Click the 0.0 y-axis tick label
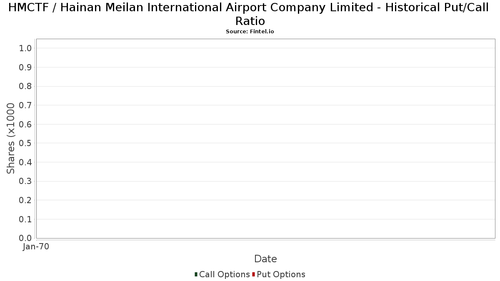500x281 pixels. pyautogui.click(x=25, y=238)
